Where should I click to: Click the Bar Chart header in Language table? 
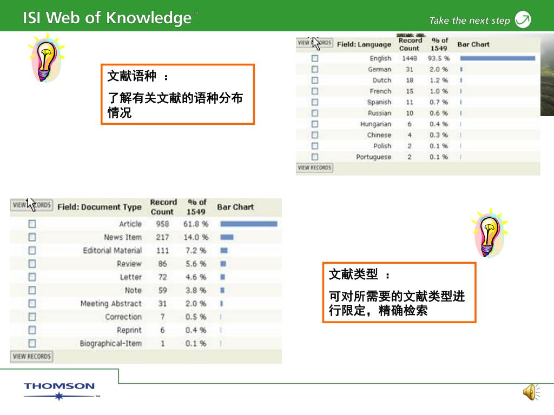(x=473, y=44)
